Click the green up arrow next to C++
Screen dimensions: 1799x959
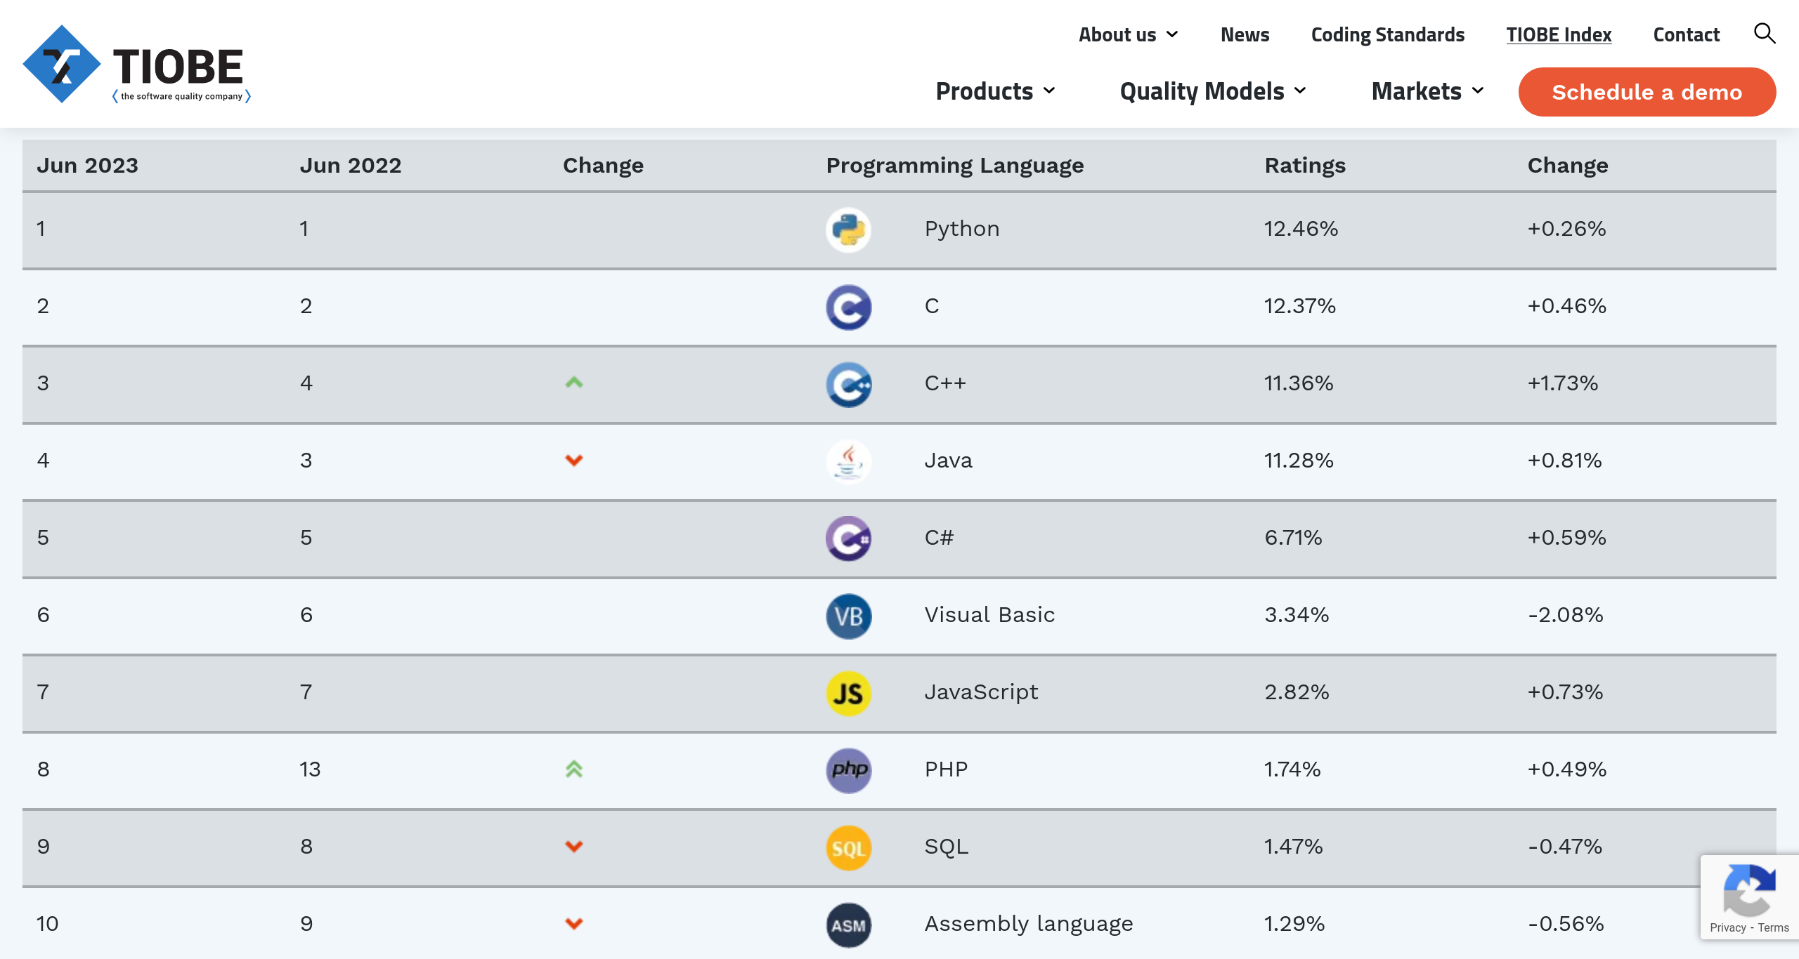click(574, 383)
